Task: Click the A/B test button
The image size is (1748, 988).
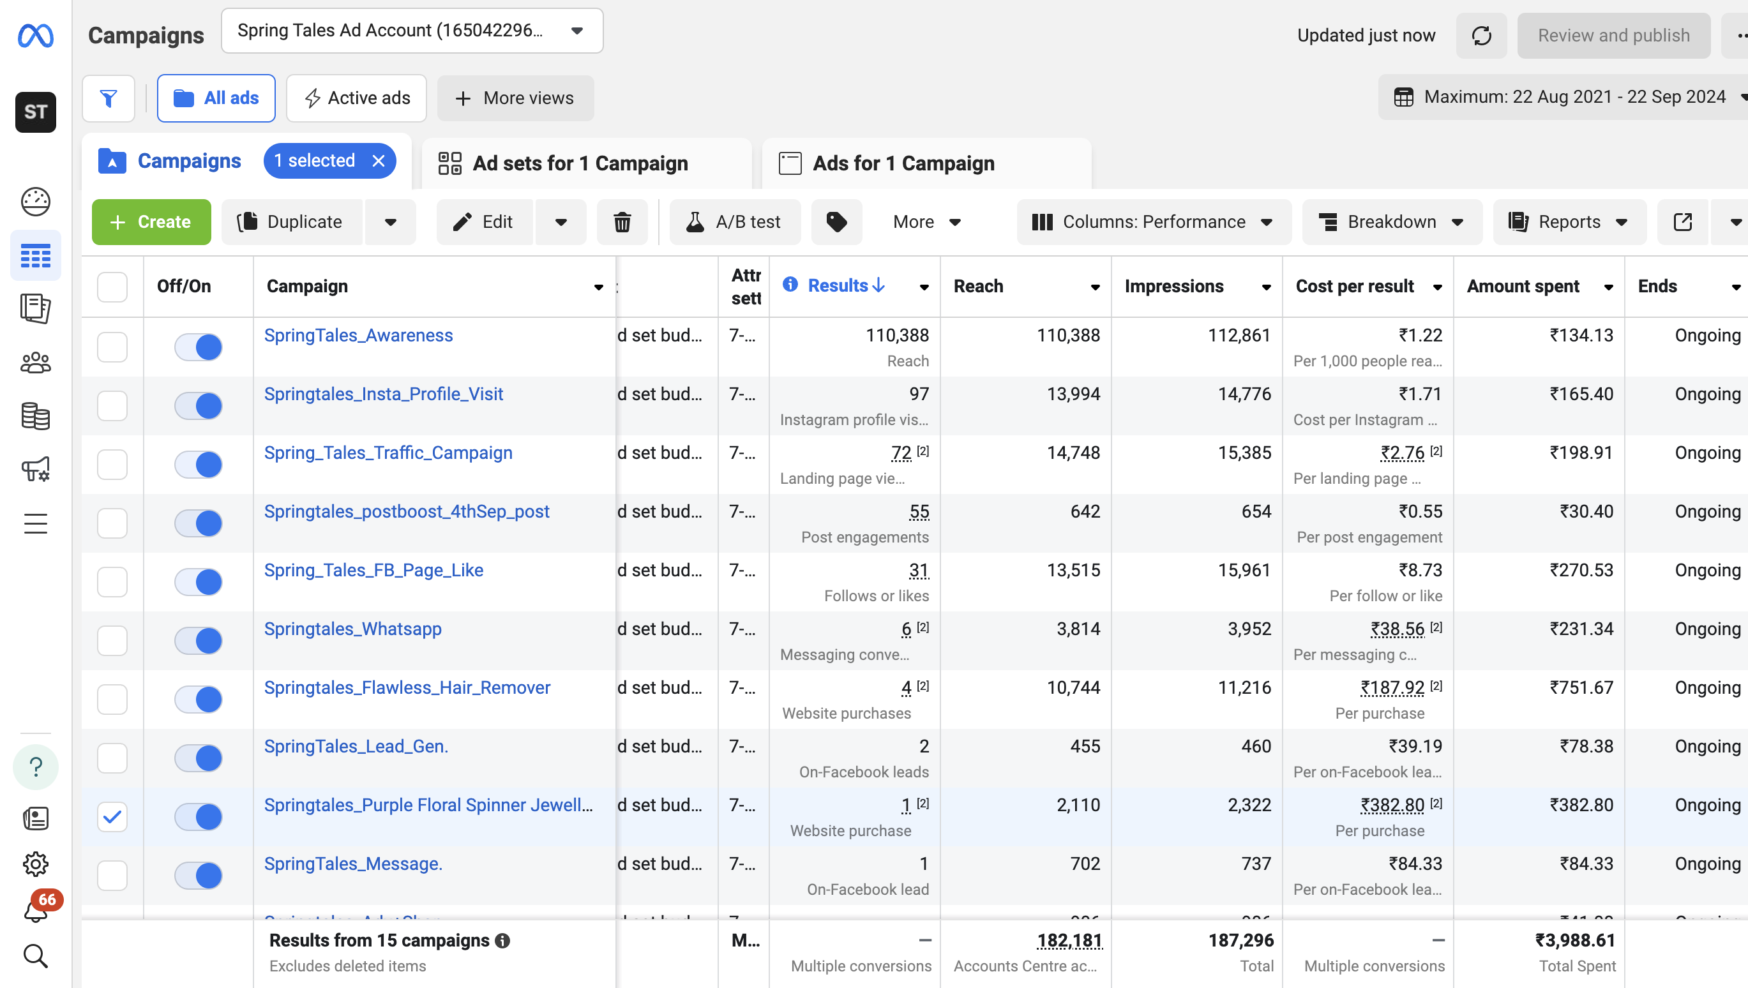Action: 735,222
